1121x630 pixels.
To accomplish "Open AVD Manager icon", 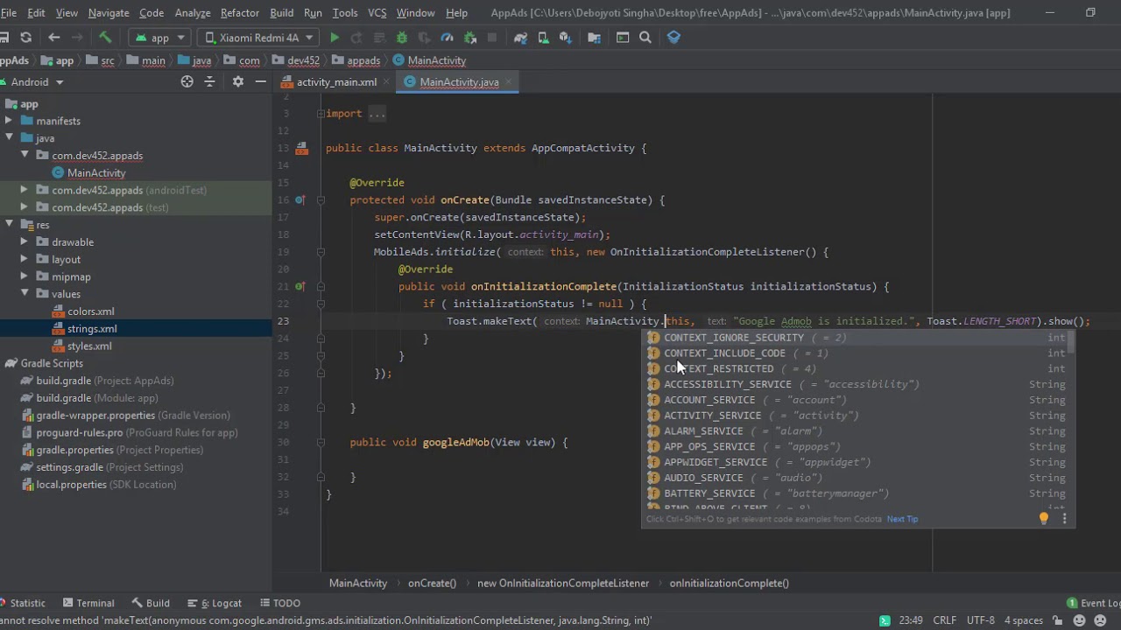I will [543, 38].
